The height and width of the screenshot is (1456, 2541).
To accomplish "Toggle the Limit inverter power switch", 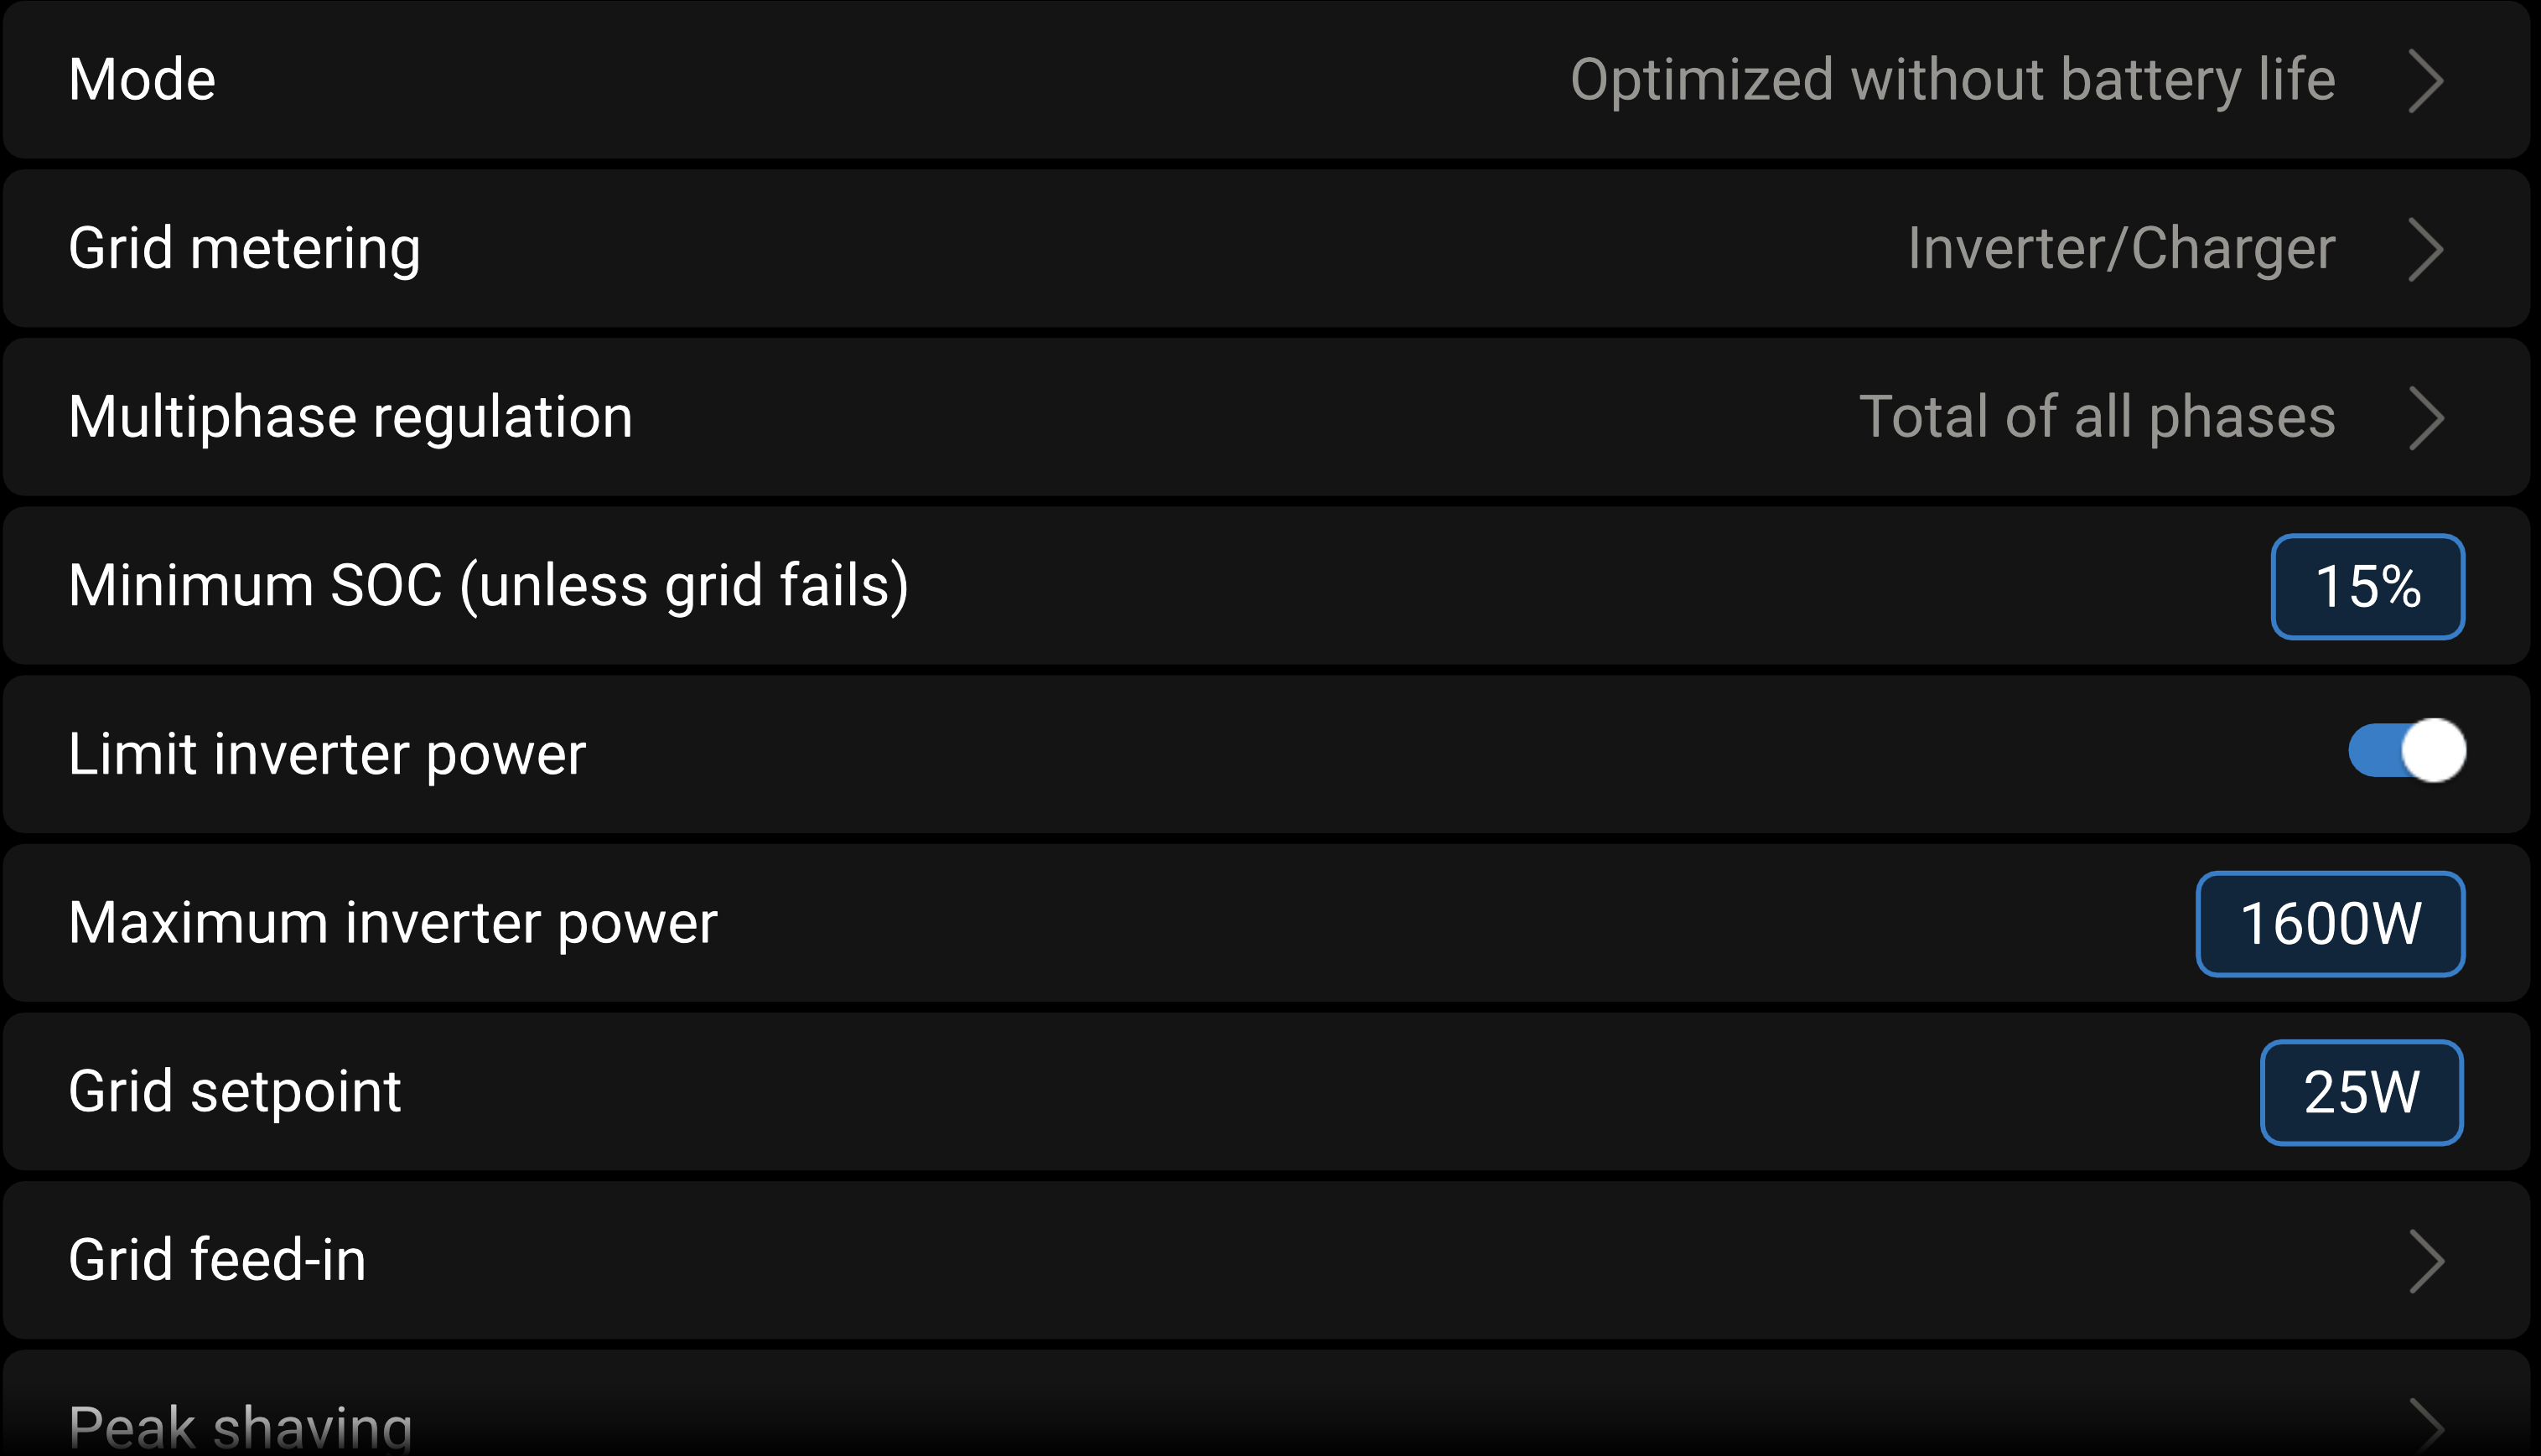I will [x=2406, y=751].
